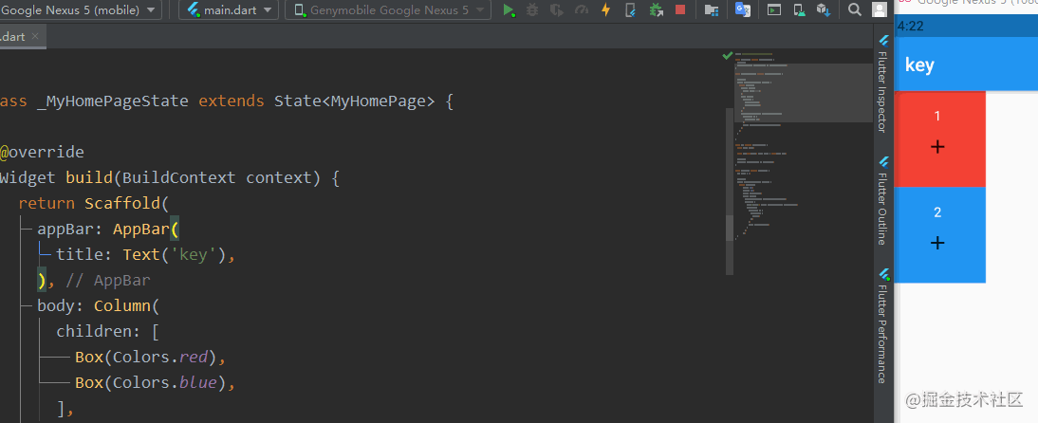Click number 2 in the blue box
The width and height of the screenshot is (1038, 423).
point(937,212)
